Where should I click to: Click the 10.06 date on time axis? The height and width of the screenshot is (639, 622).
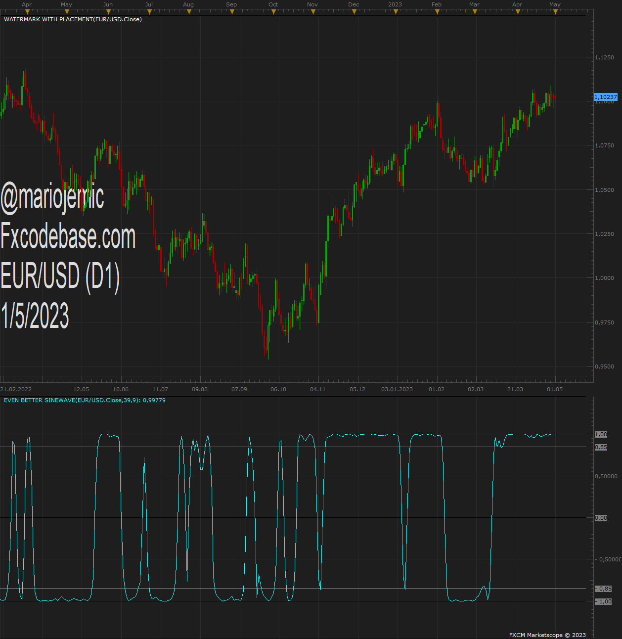pyautogui.click(x=121, y=389)
